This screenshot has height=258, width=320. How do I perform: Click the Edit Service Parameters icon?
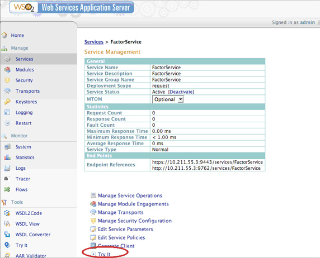(93, 230)
